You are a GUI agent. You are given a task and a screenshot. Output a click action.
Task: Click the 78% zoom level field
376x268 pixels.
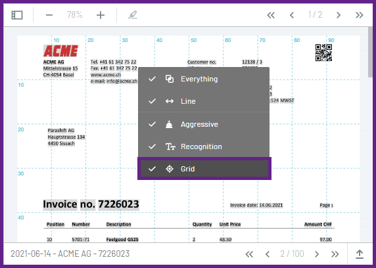74,15
